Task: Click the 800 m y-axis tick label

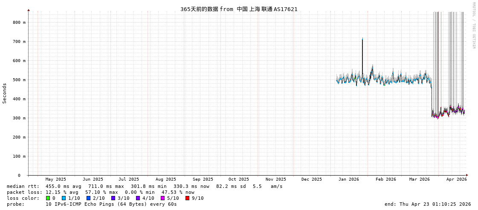Action: (x=19, y=22)
